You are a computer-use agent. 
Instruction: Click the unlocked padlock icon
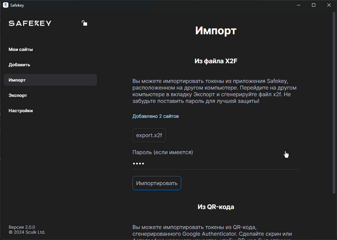[84, 23]
